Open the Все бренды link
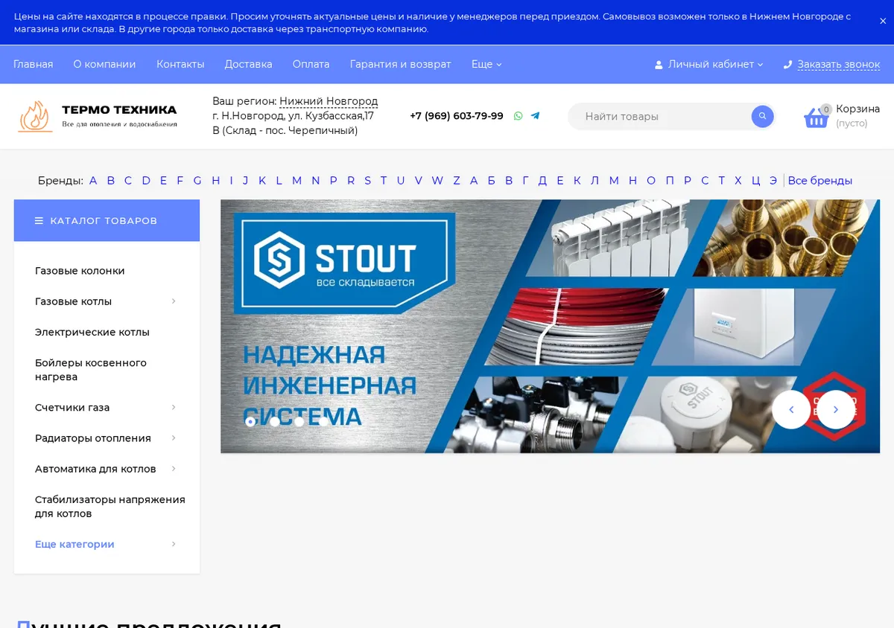This screenshot has width=894, height=628. click(x=819, y=181)
